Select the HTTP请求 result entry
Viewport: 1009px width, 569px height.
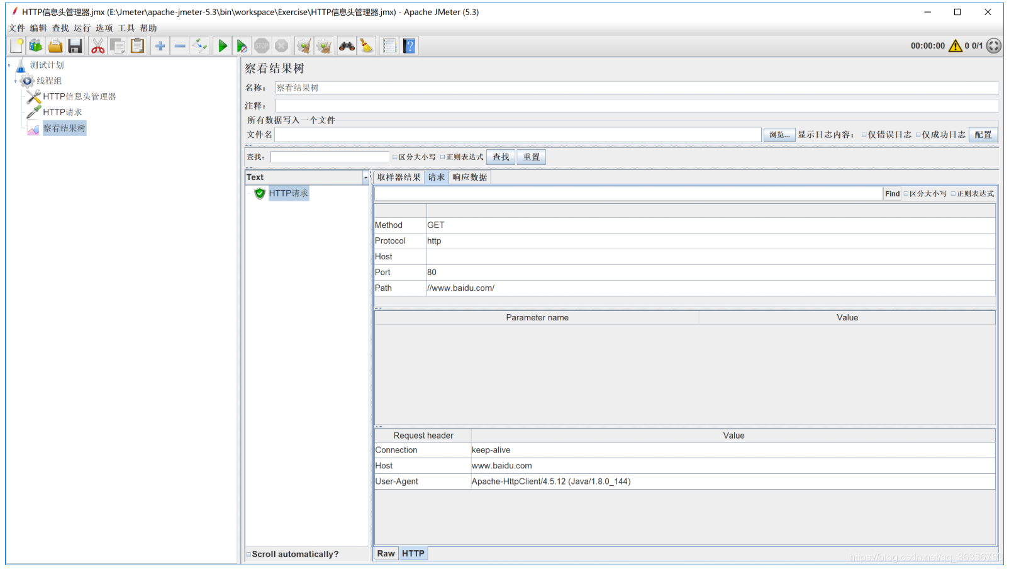coord(288,194)
